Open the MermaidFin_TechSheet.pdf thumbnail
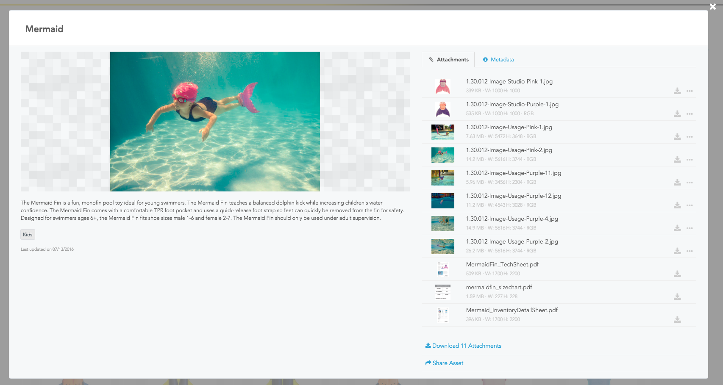This screenshot has height=385, width=723. coord(443,269)
